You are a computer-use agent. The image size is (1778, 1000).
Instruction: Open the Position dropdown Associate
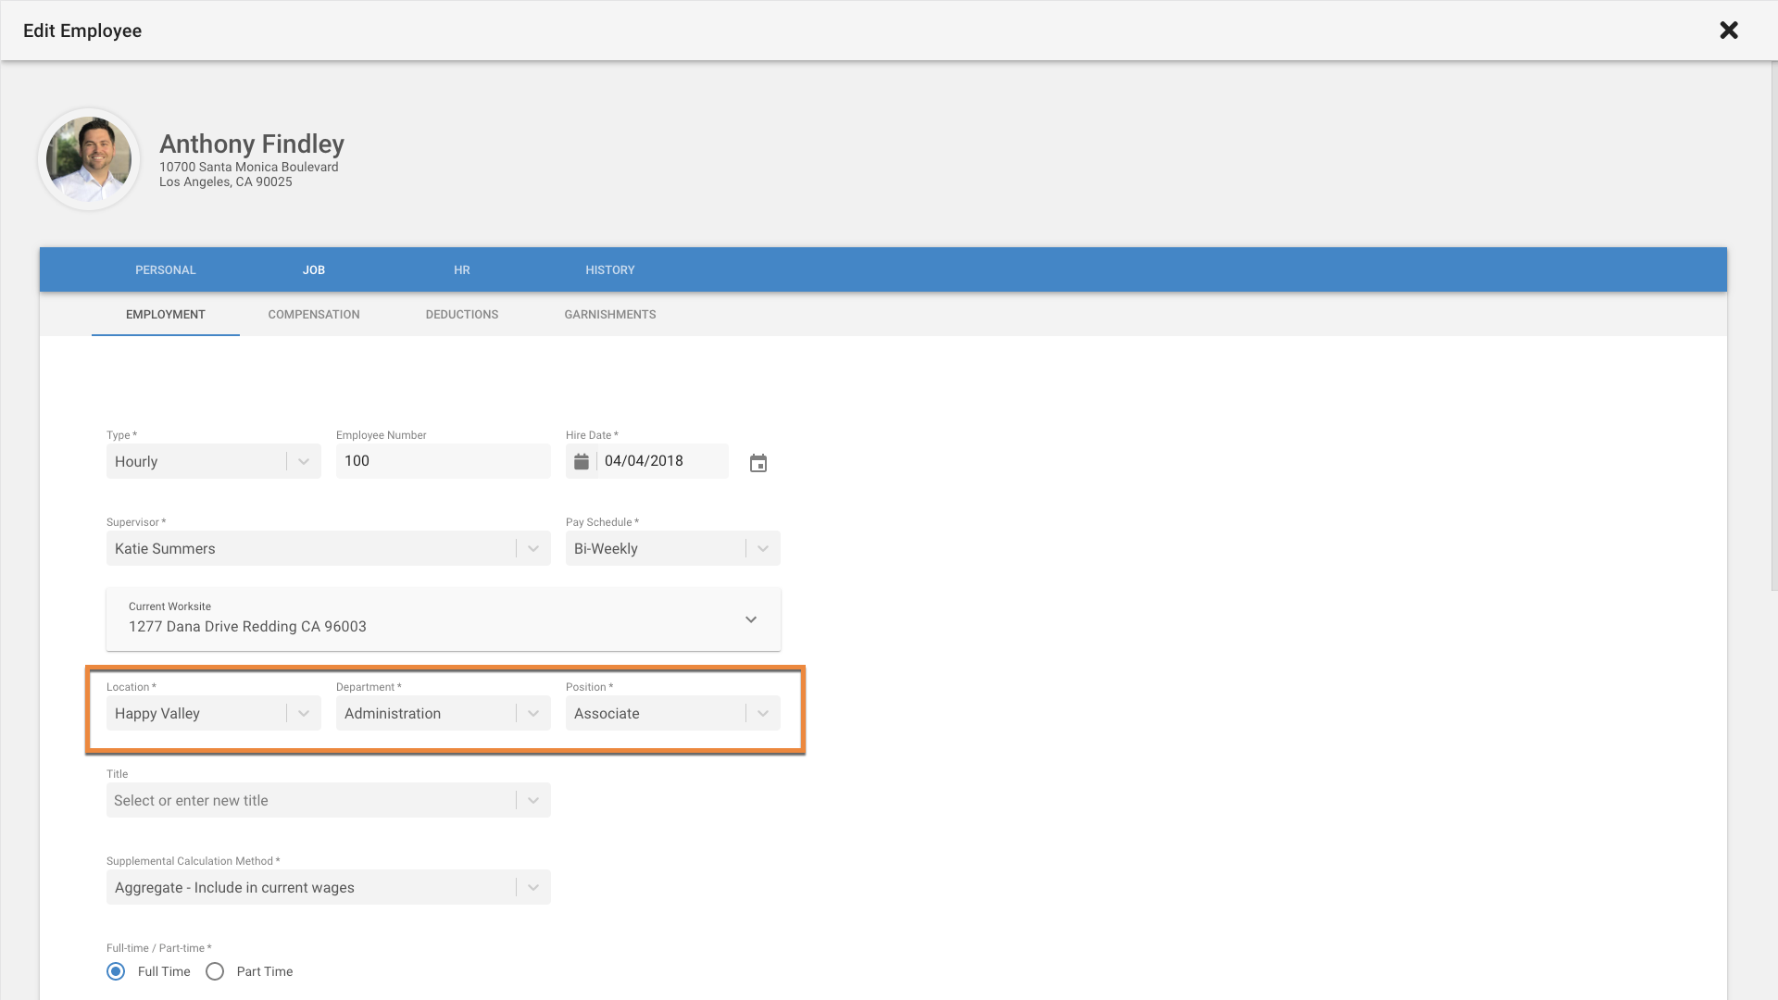(673, 713)
